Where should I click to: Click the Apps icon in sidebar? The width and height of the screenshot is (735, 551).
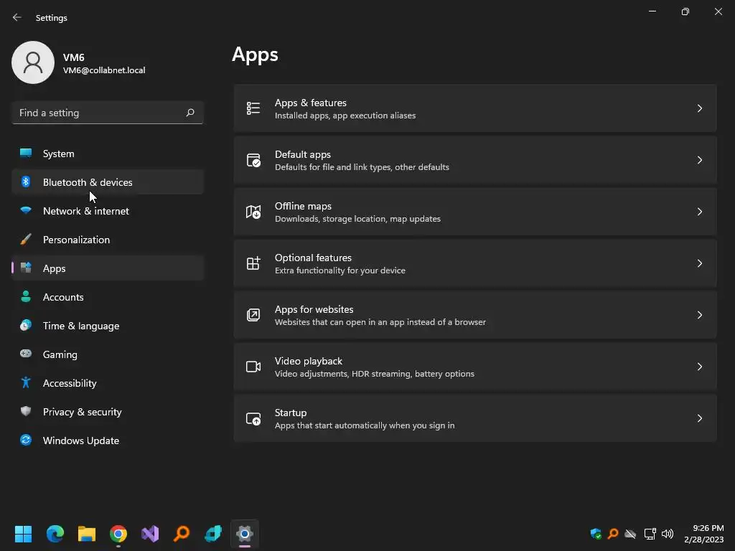pyautogui.click(x=26, y=268)
